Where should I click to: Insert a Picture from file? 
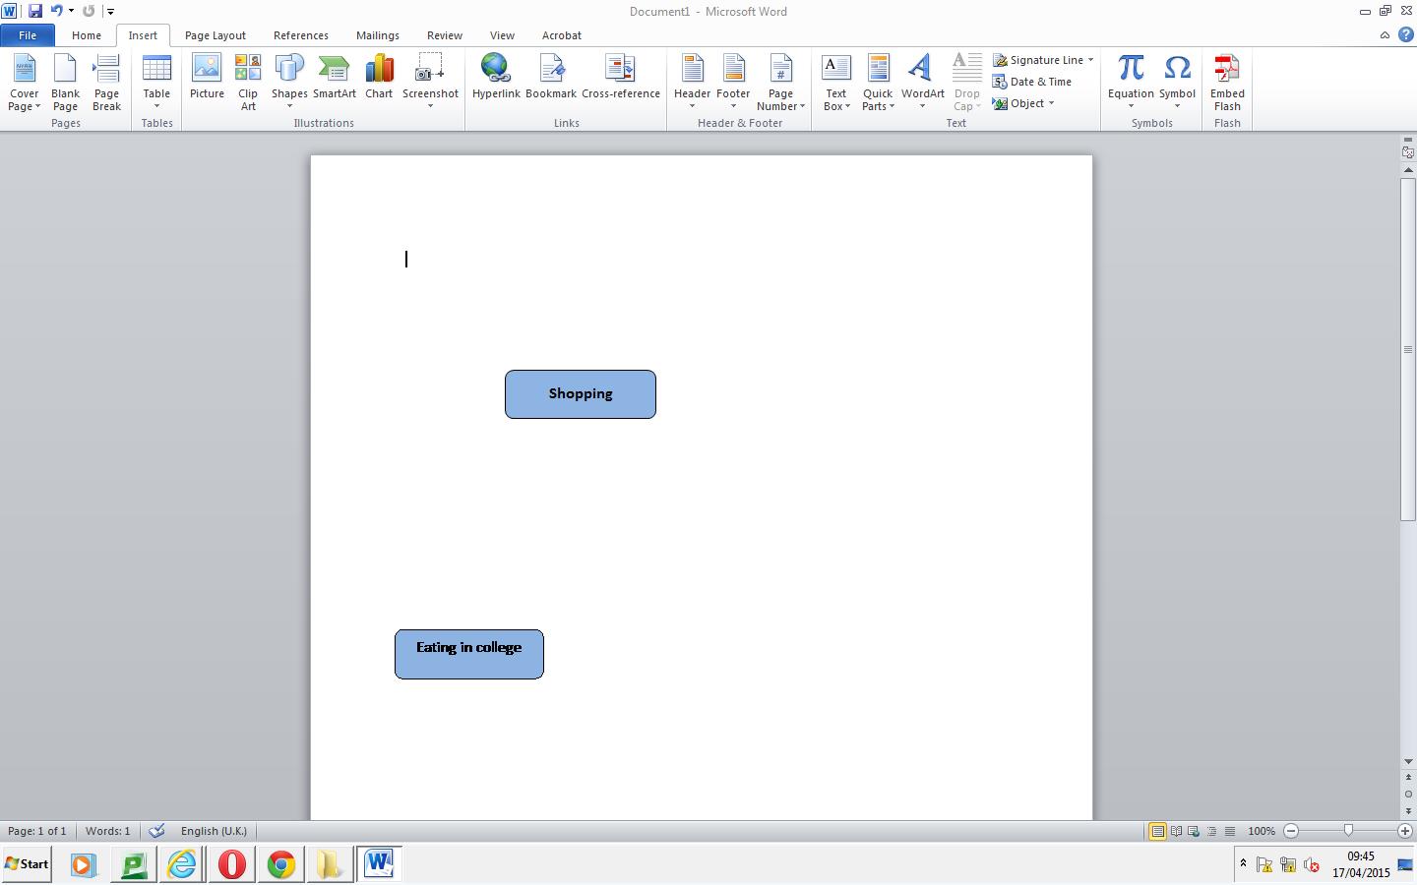coord(207,77)
